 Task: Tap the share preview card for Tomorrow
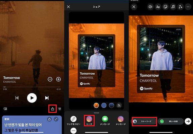[97, 61]
